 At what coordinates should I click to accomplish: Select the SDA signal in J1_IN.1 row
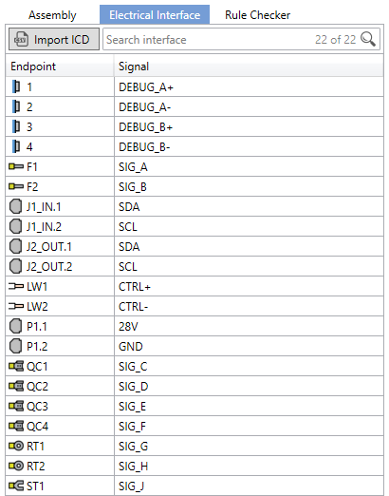point(249,206)
